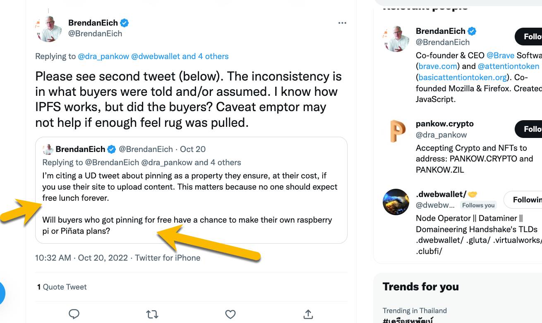Like the tweet with heart icon

230,315
